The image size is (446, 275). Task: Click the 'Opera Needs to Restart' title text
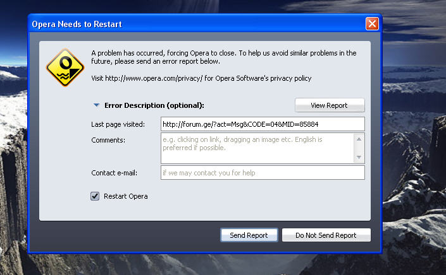(77, 24)
